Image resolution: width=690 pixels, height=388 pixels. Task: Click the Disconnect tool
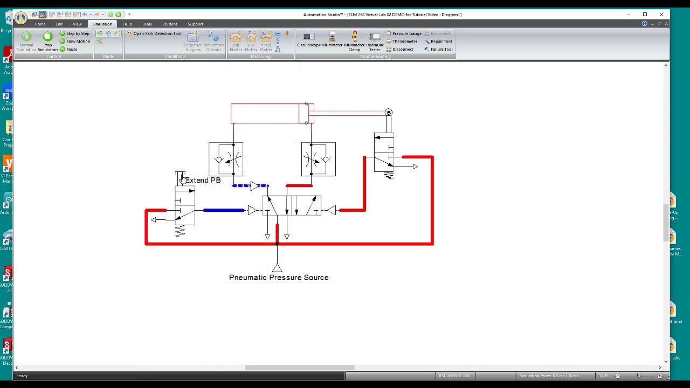coord(400,50)
